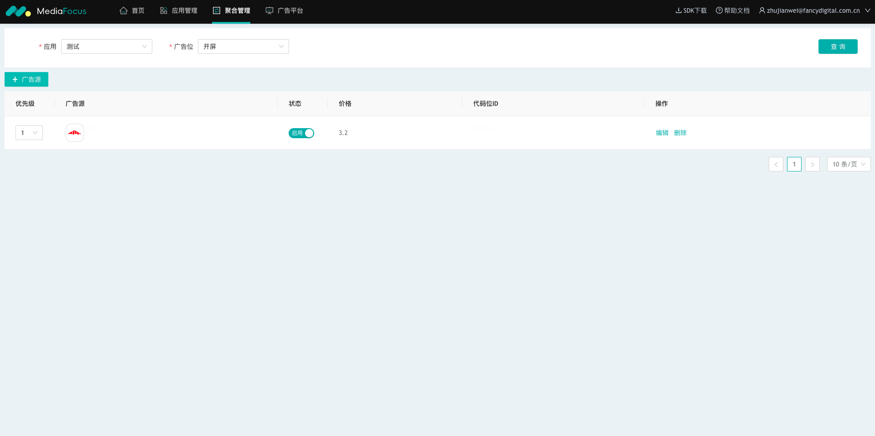
Task: Toggle the 启用 status switch off
Action: (301, 133)
